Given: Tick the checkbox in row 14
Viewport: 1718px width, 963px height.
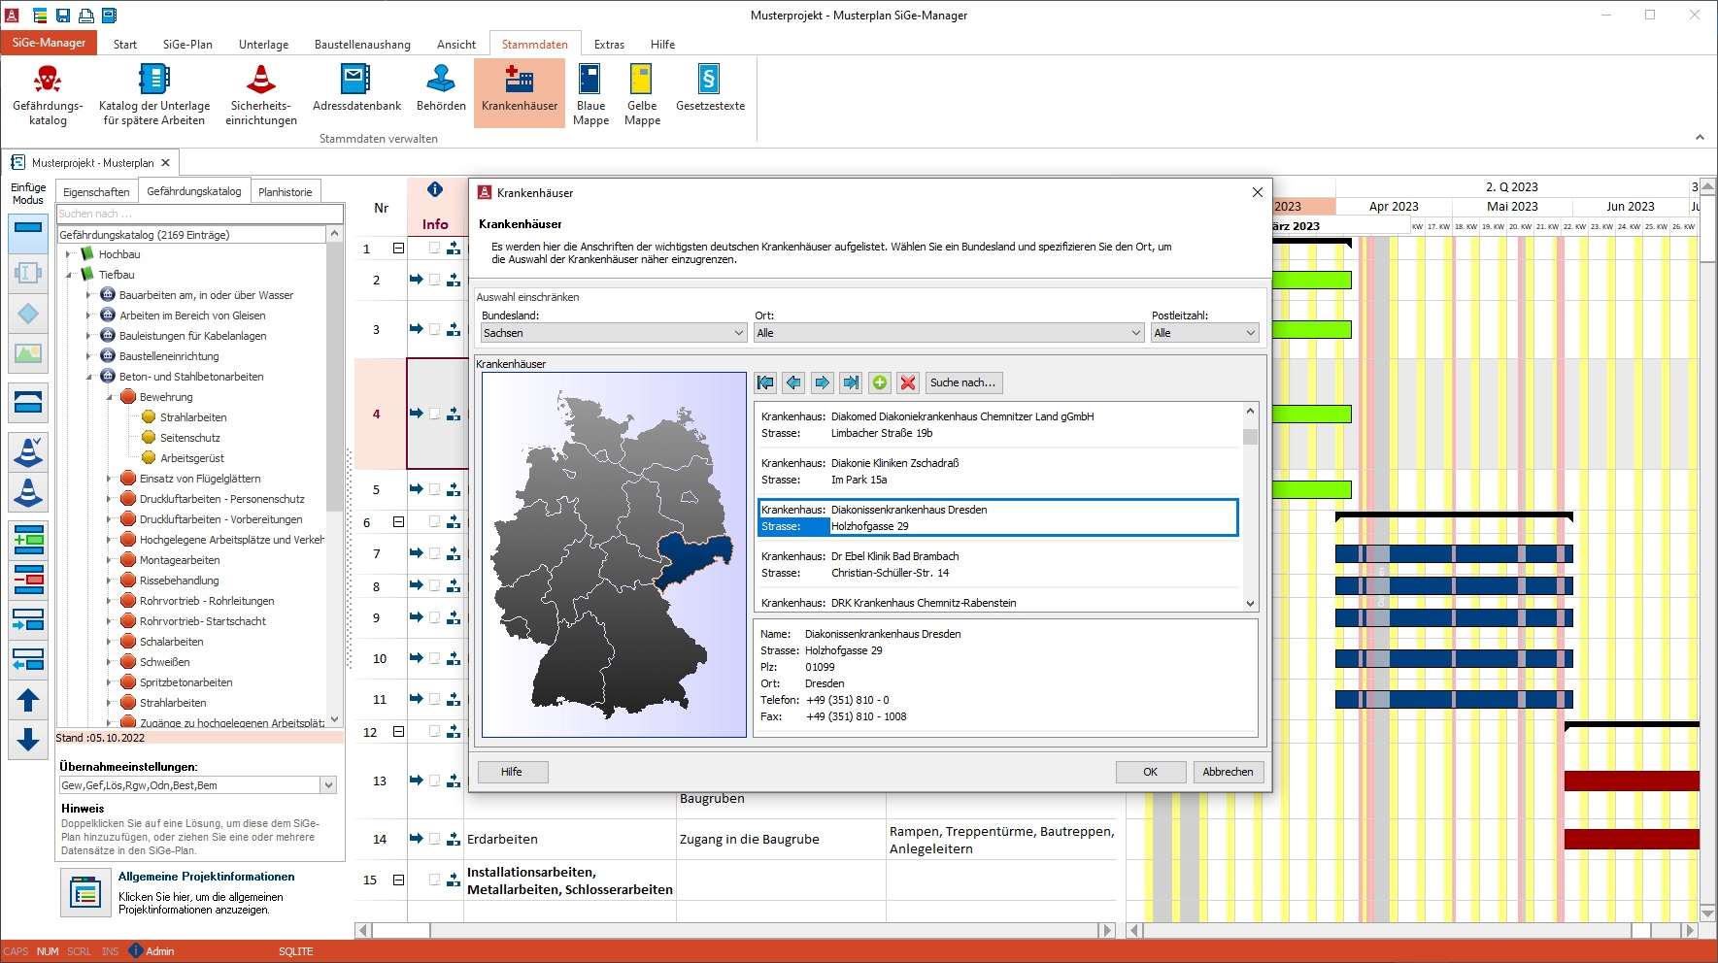Looking at the screenshot, I should pyautogui.click(x=435, y=839).
